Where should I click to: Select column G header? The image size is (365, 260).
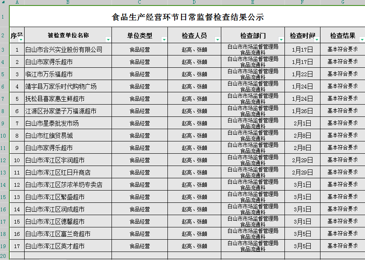coord(343,2)
